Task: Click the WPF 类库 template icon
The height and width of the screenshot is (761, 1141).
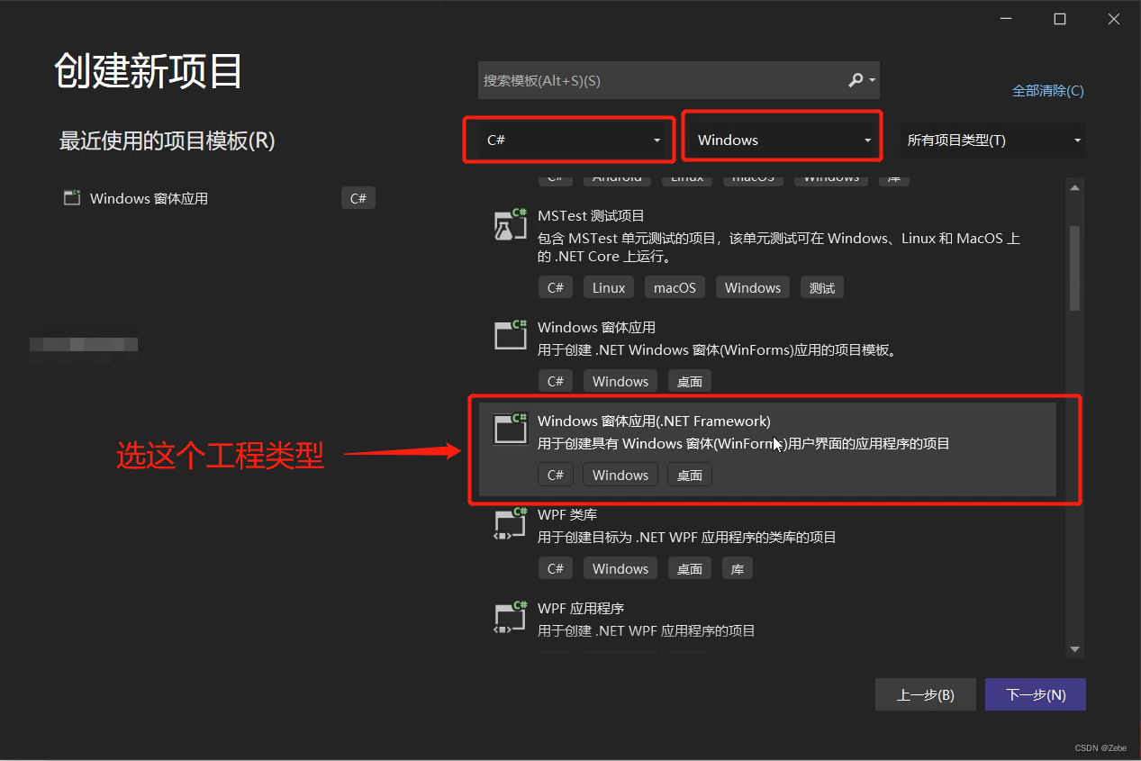Action: coord(511,522)
